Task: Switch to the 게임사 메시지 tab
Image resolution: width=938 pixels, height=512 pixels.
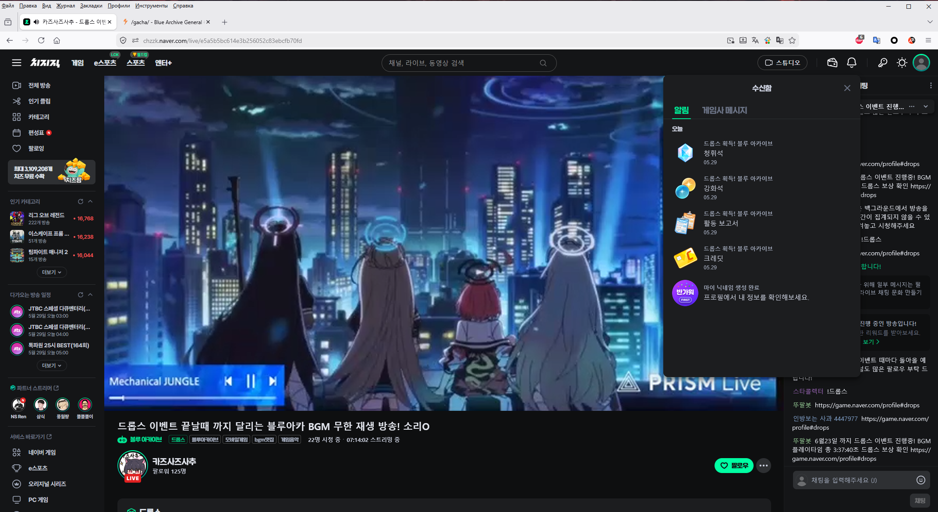Action: click(725, 110)
